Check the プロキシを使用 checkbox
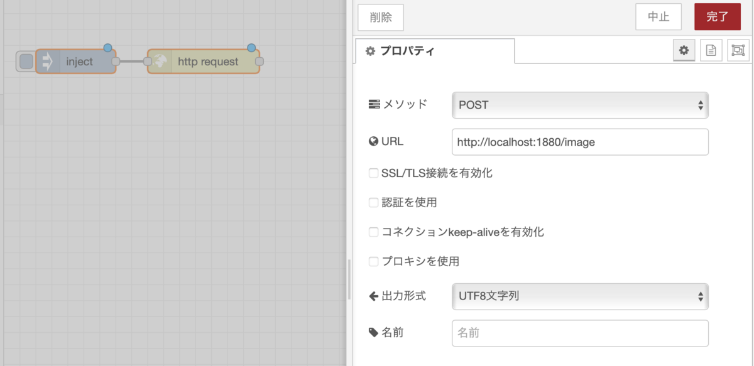 [373, 261]
